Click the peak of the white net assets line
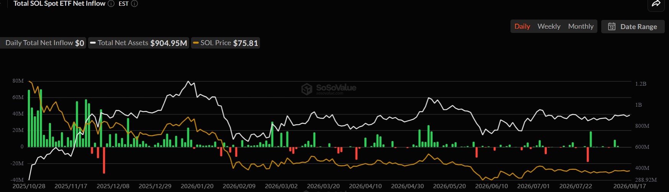The width and height of the screenshot is (669, 192). point(188,81)
